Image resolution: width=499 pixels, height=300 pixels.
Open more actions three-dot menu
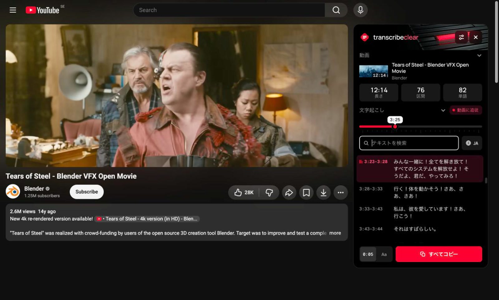coord(341,192)
